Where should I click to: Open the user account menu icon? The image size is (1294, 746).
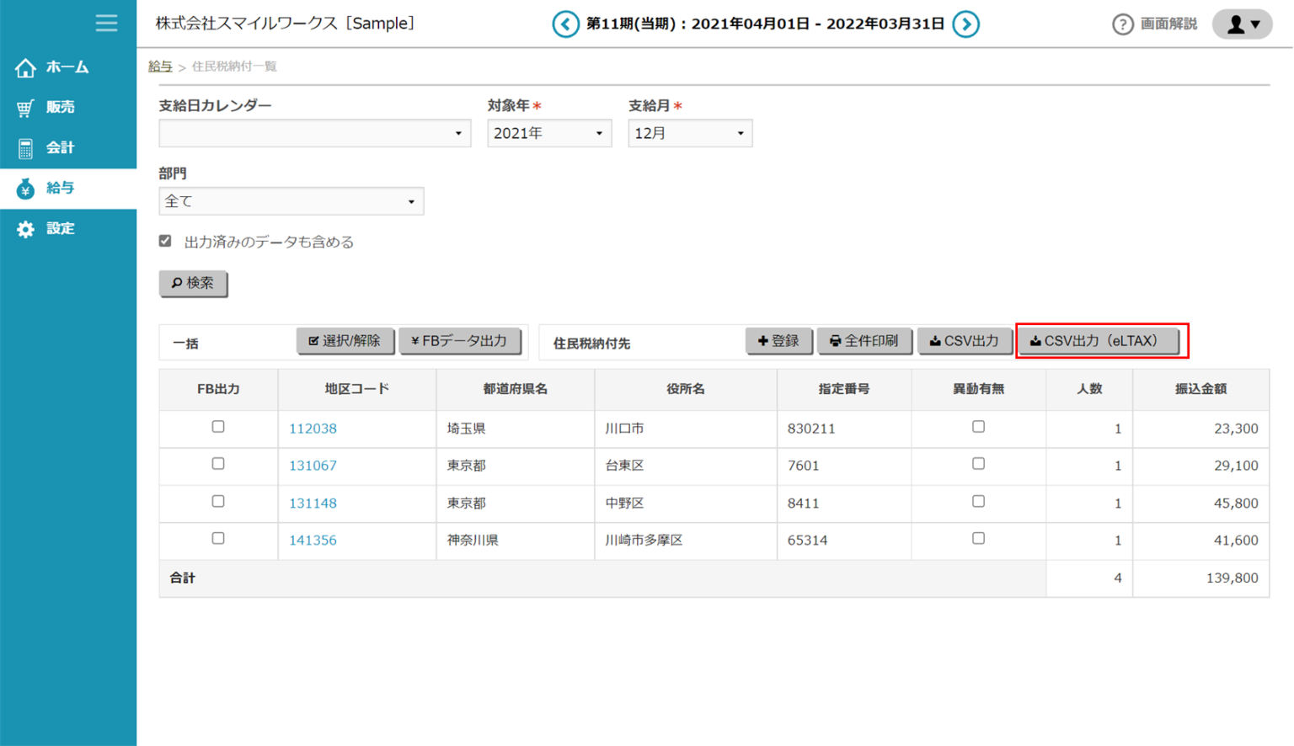pyautogui.click(x=1242, y=24)
